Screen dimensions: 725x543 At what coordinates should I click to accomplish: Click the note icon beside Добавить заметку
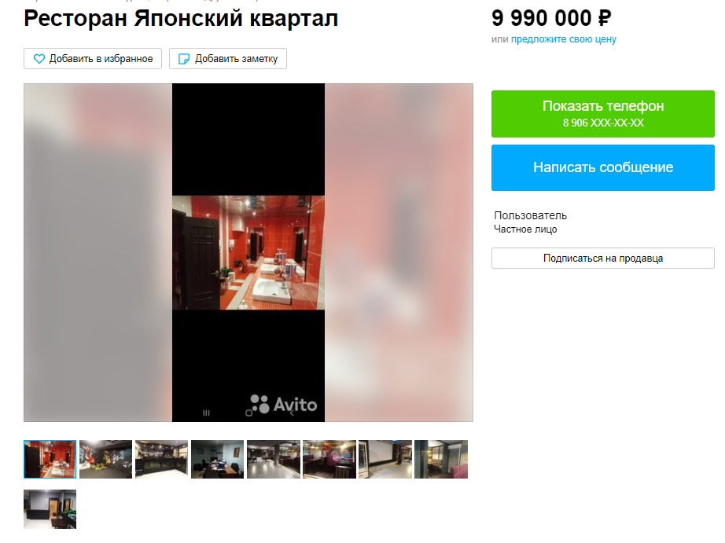coord(184,59)
